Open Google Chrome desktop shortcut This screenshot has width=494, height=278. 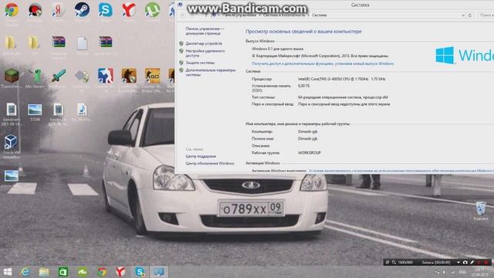click(x=12, y=10)
